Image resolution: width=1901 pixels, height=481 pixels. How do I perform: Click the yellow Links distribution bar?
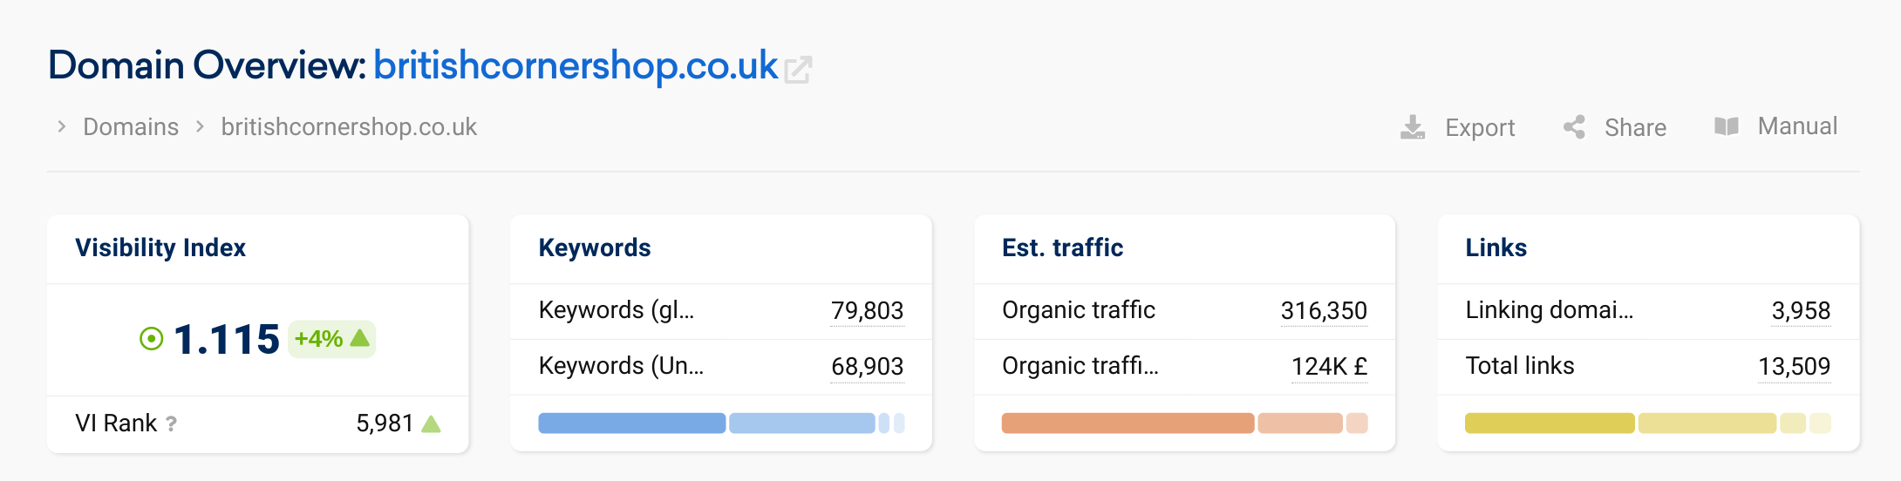(x=1647, y=423)
